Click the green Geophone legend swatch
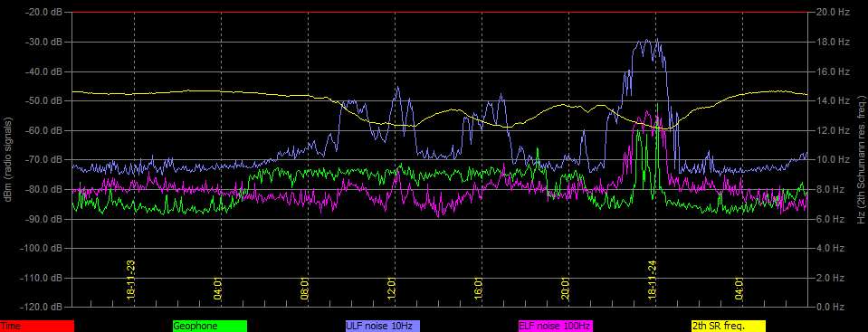 point(210,327)
